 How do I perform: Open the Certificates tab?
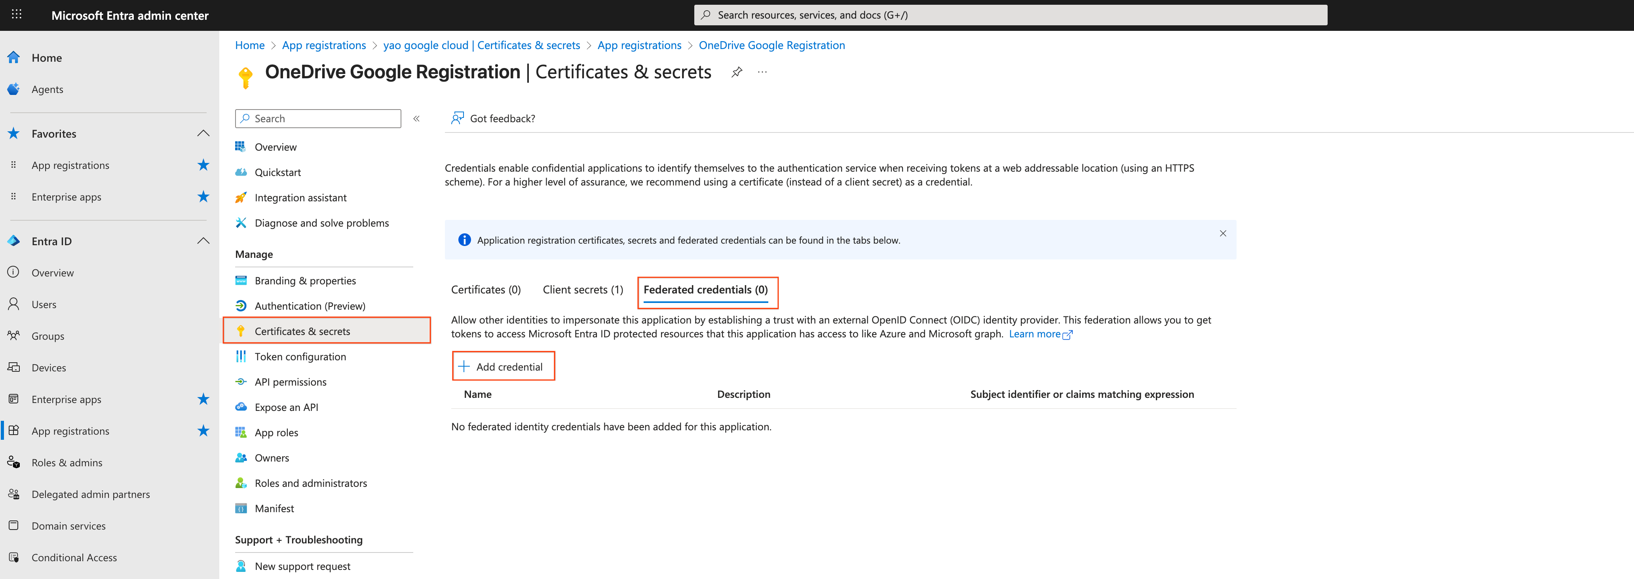485,289
